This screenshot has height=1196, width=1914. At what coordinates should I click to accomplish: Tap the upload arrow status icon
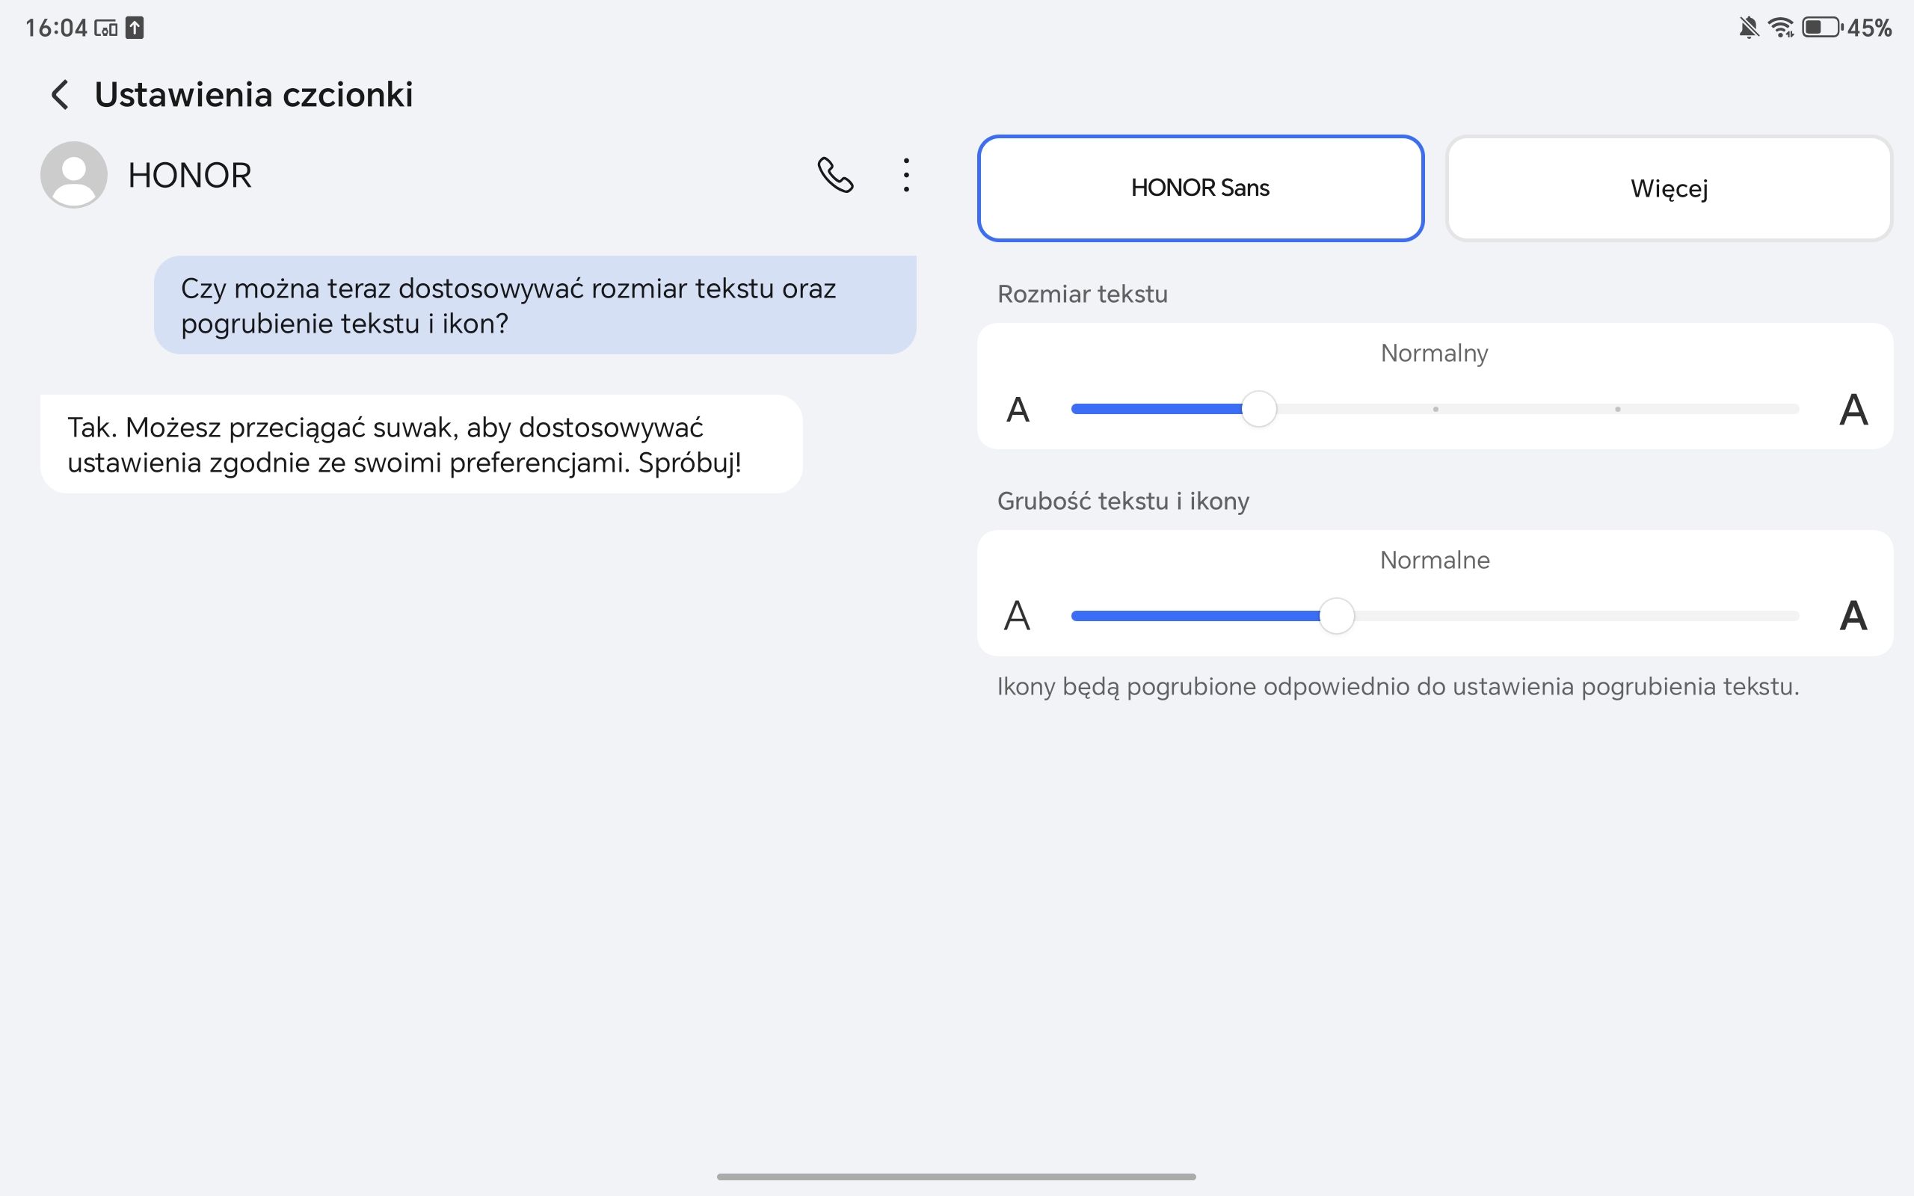point(135,28)
